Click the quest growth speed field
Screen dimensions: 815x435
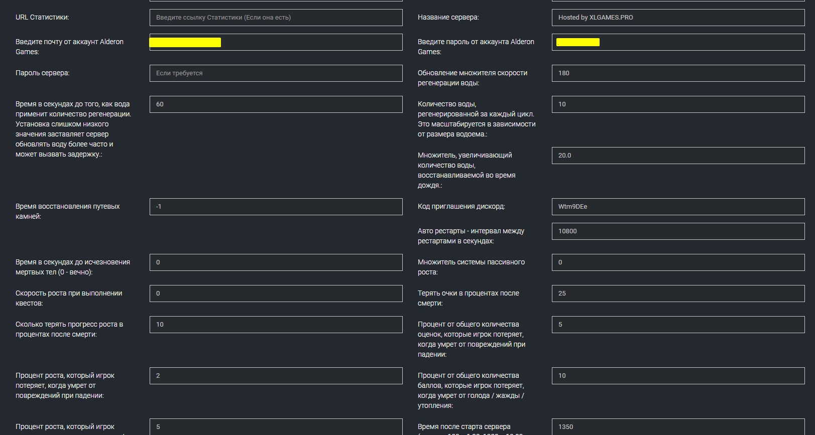pyautogui.click(x=276, y=294)
